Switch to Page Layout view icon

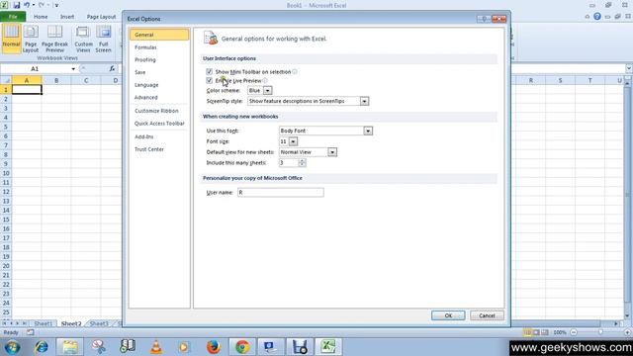coord(31,39)
